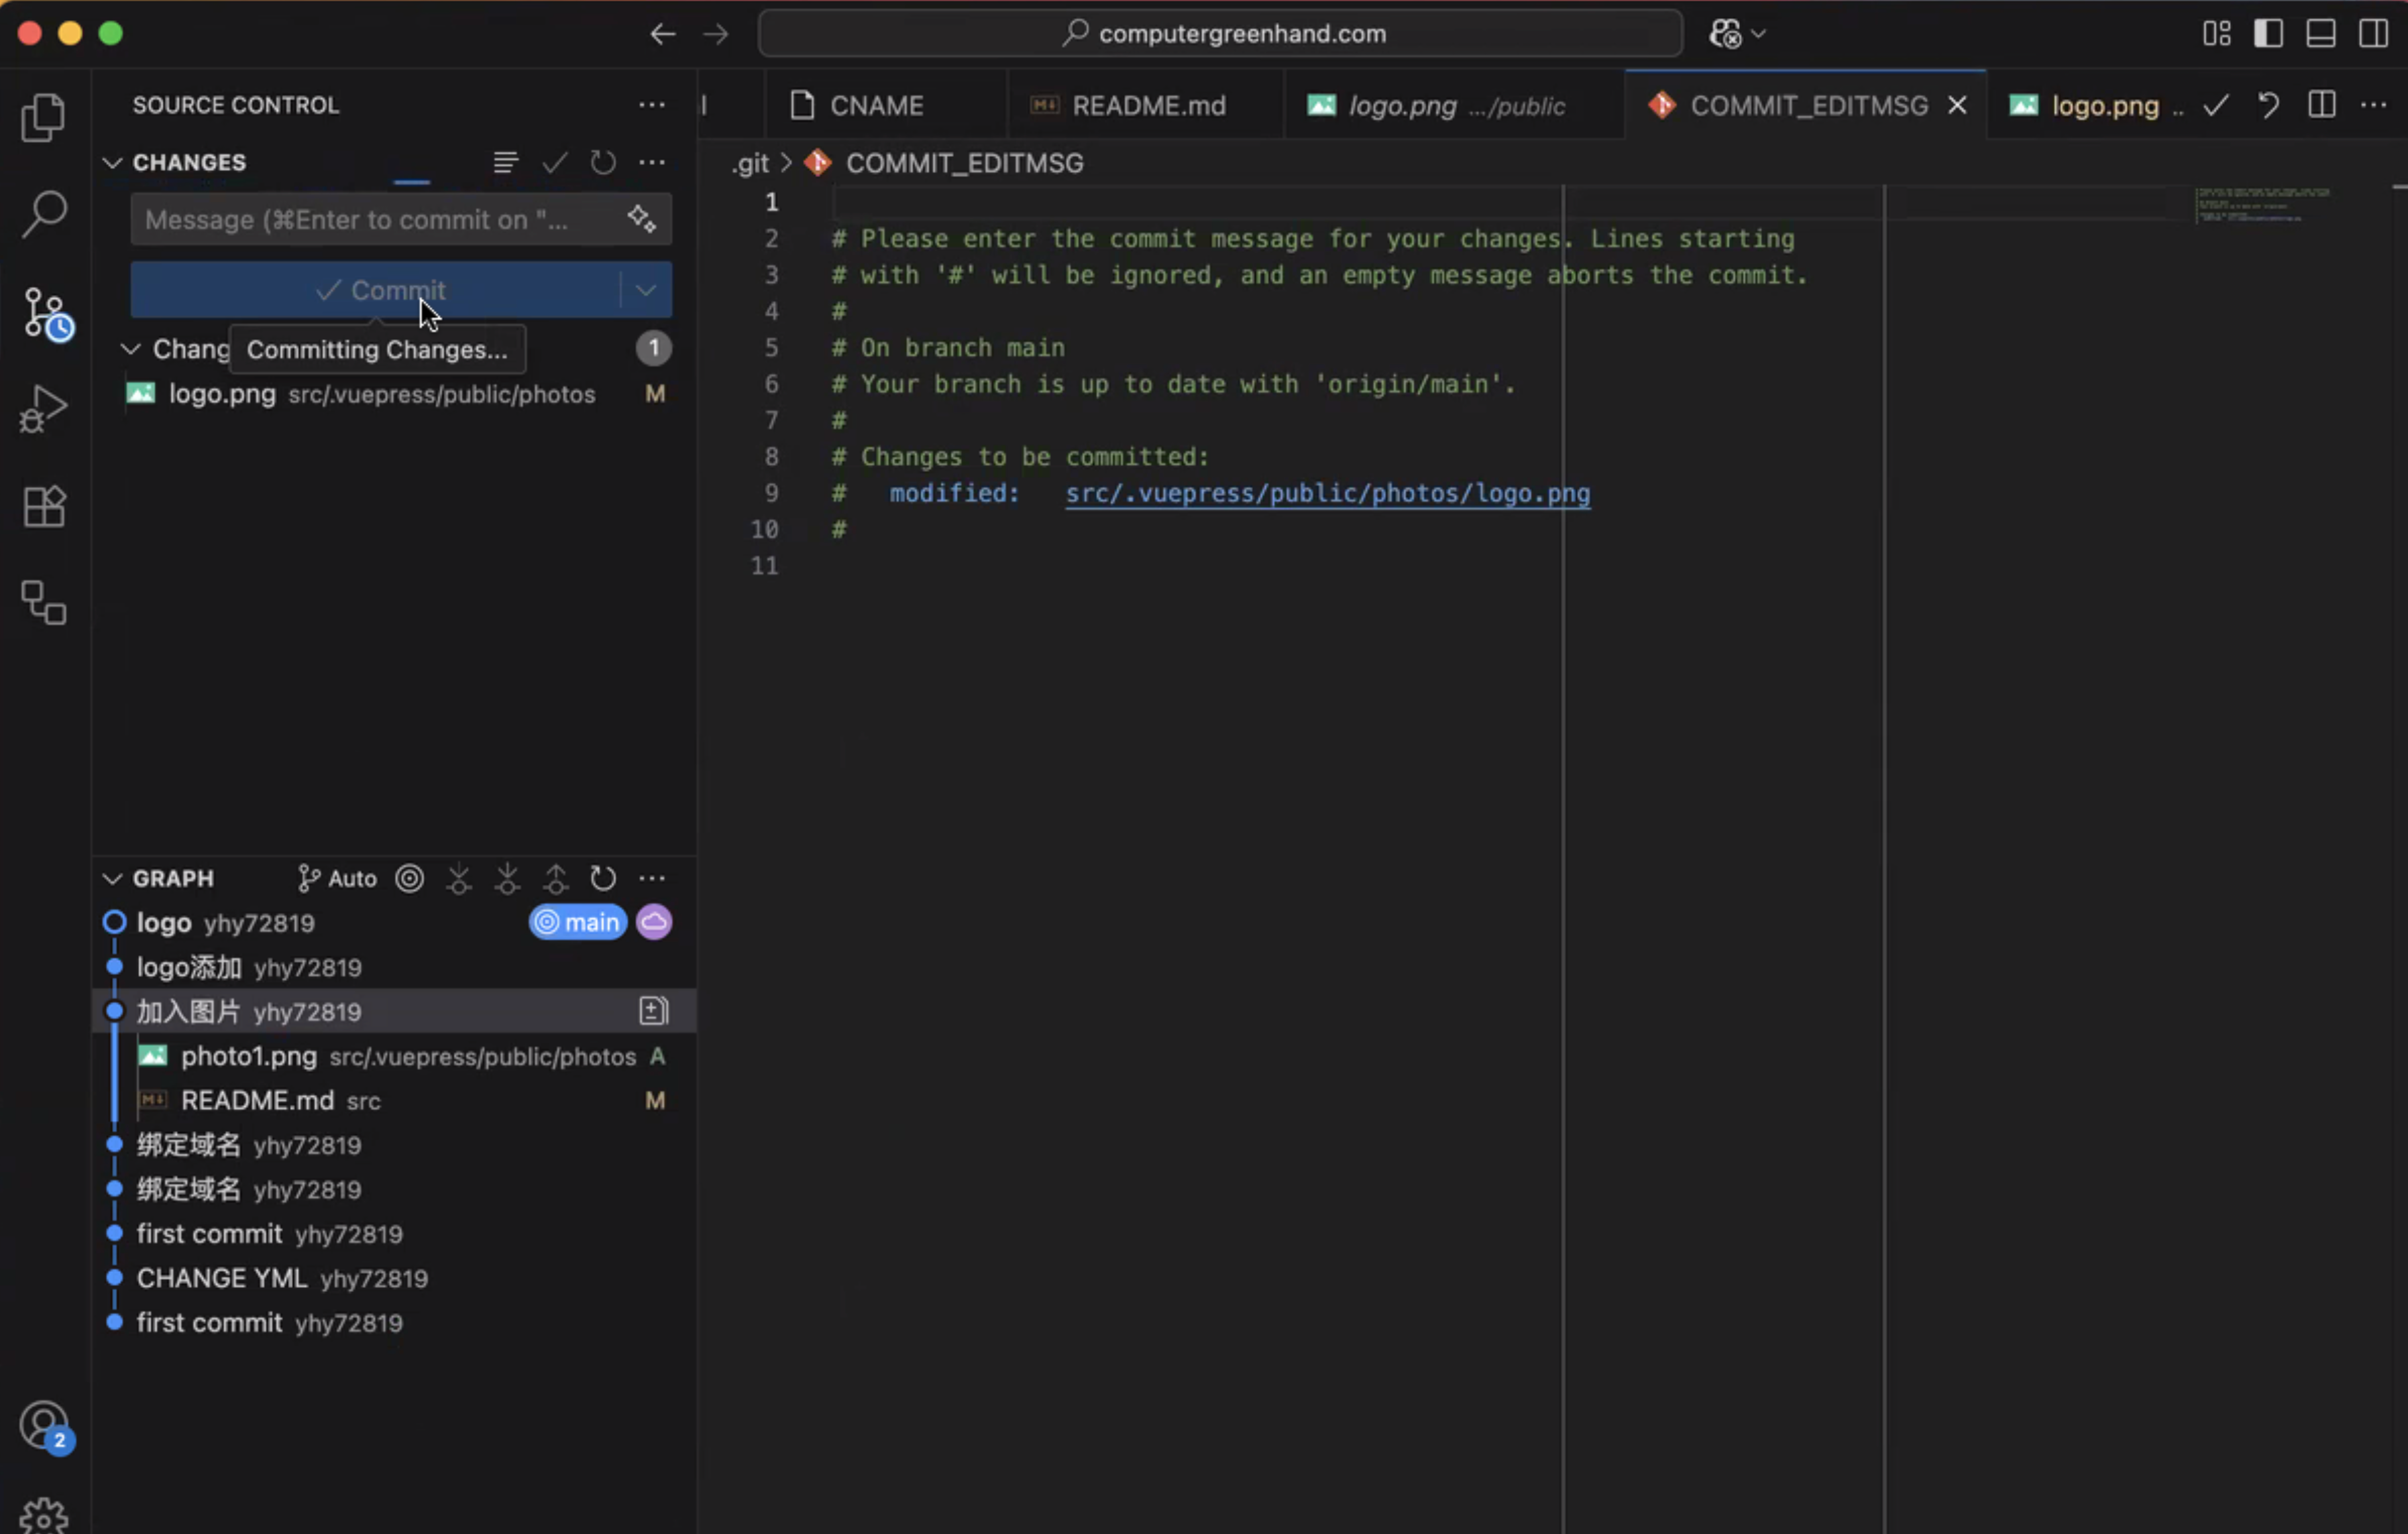This screenshot has width=2408, height=1534.
Task: Refresh the Graph section
Action: (603, 878)
